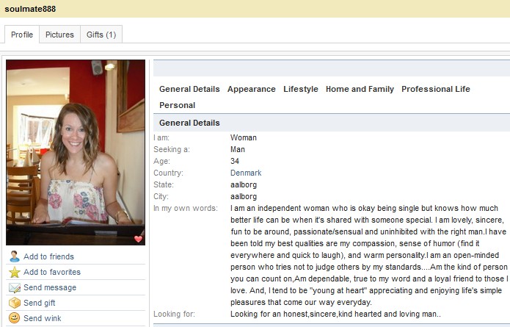The image size is (510, 327).
Task: Select the State value 'aalborg'
Action: [x=244, y=184]
